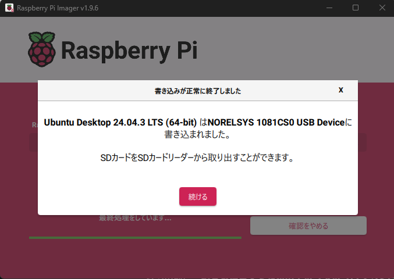The height and width of the screenshot is (279, 394).
Task: Click the 続ける continue button
Action: [x=197, y=196]
